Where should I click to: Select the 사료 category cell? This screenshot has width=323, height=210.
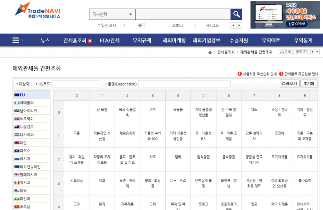[153, 159]
